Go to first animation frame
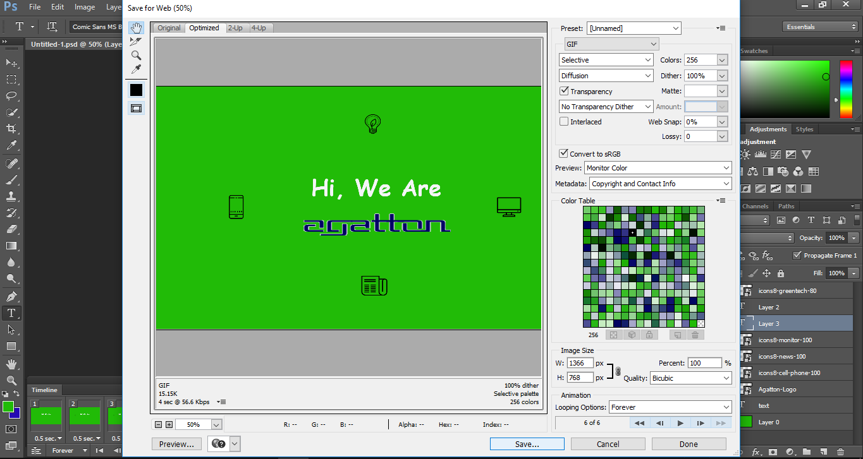The width and height of the screenshot is (863, 459). coord(640,423)
